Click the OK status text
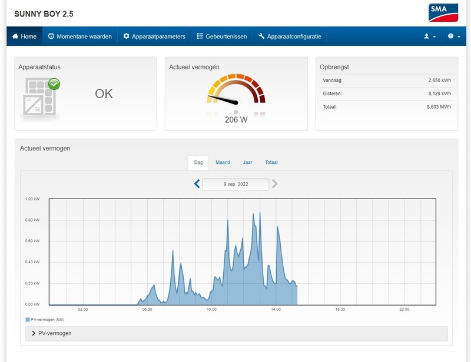This screenshot has width=471, height=362. pos(104,93)
